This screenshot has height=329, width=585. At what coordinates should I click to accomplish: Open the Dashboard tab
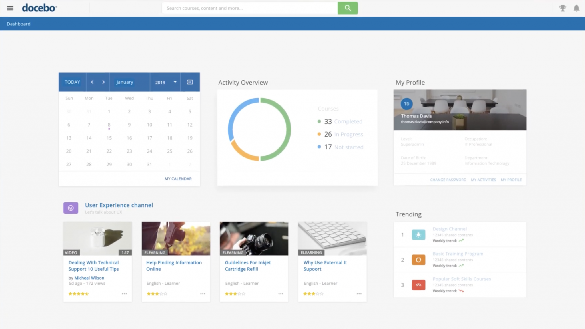tap(19, 24)
